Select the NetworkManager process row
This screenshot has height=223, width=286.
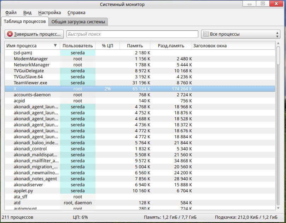coord(31,65)
